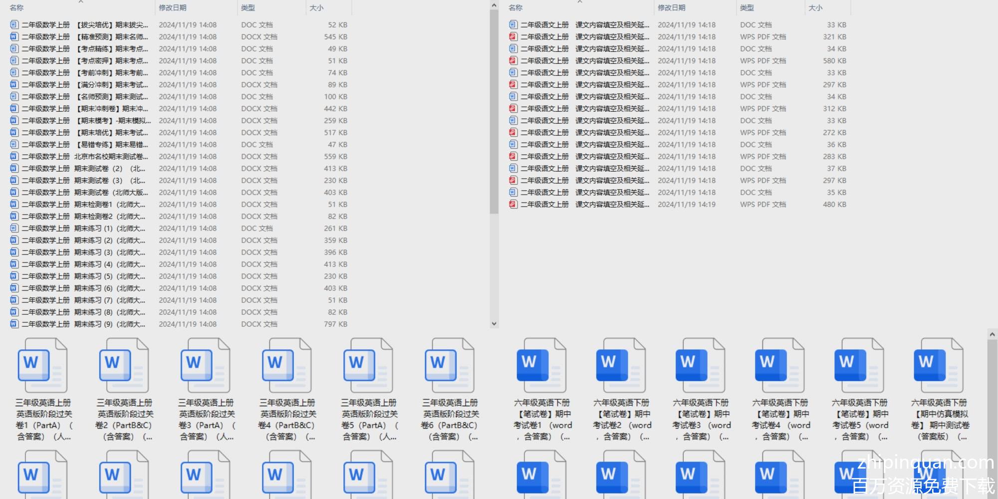Select the file name 期末检测卷2
998x499 pixels.
pos(83,216)
